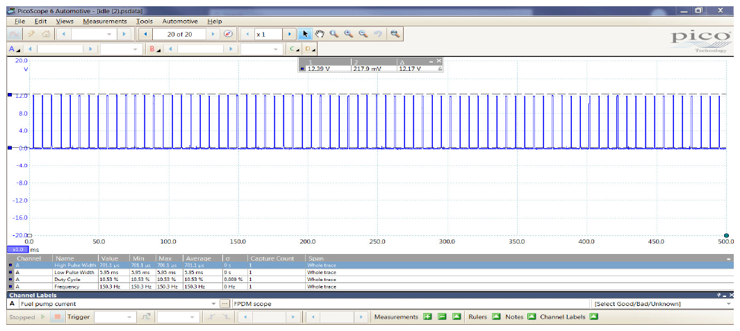The width and height of the screenshot is (740, 331).
Task: Open the Fuel pump current label dropdown
Action: tap(213, 304)
